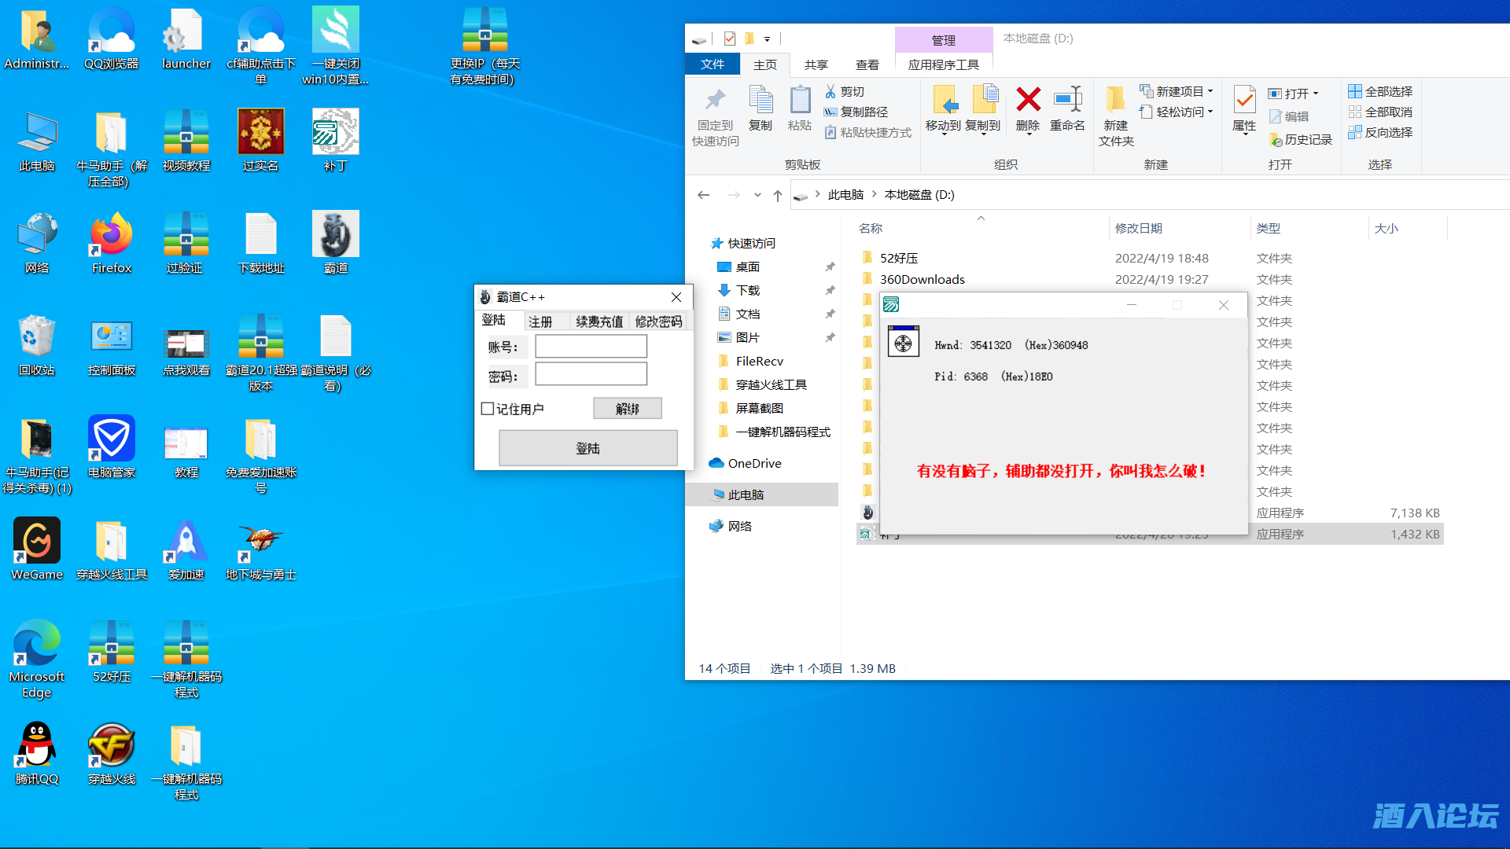Click the 属性 properties icon
Image resolution: width=1510 pixels, height=849 pixels.
(x=1244, y=100)
